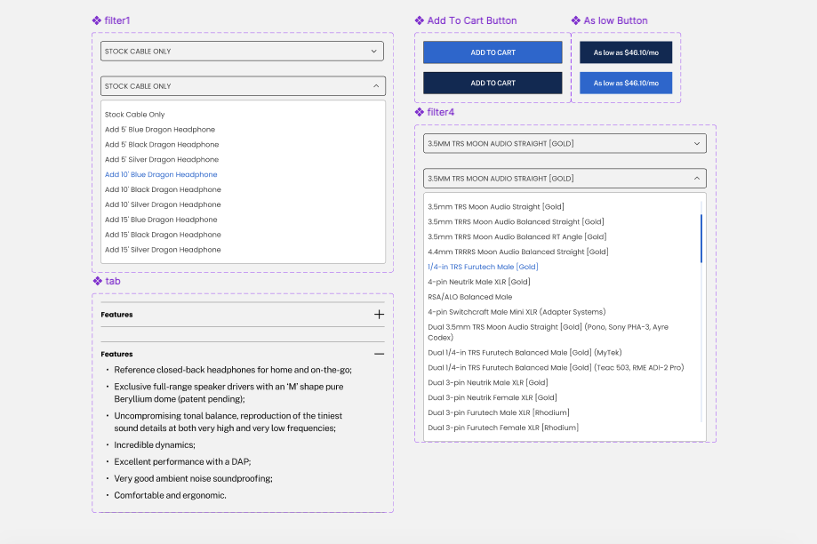The height and width of the screenshot is (544, 817).
Task: Open the collapsed STOCK CABLE ONLY dropdown
Action: click(243, 51)
